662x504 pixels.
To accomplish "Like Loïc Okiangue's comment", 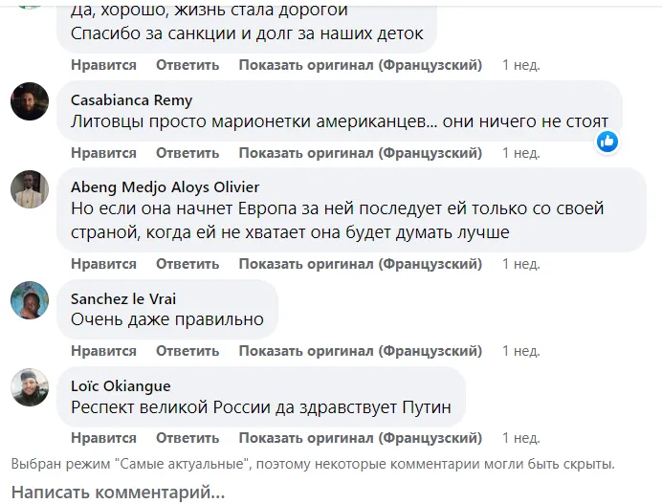I will click(x=103, y=438).
